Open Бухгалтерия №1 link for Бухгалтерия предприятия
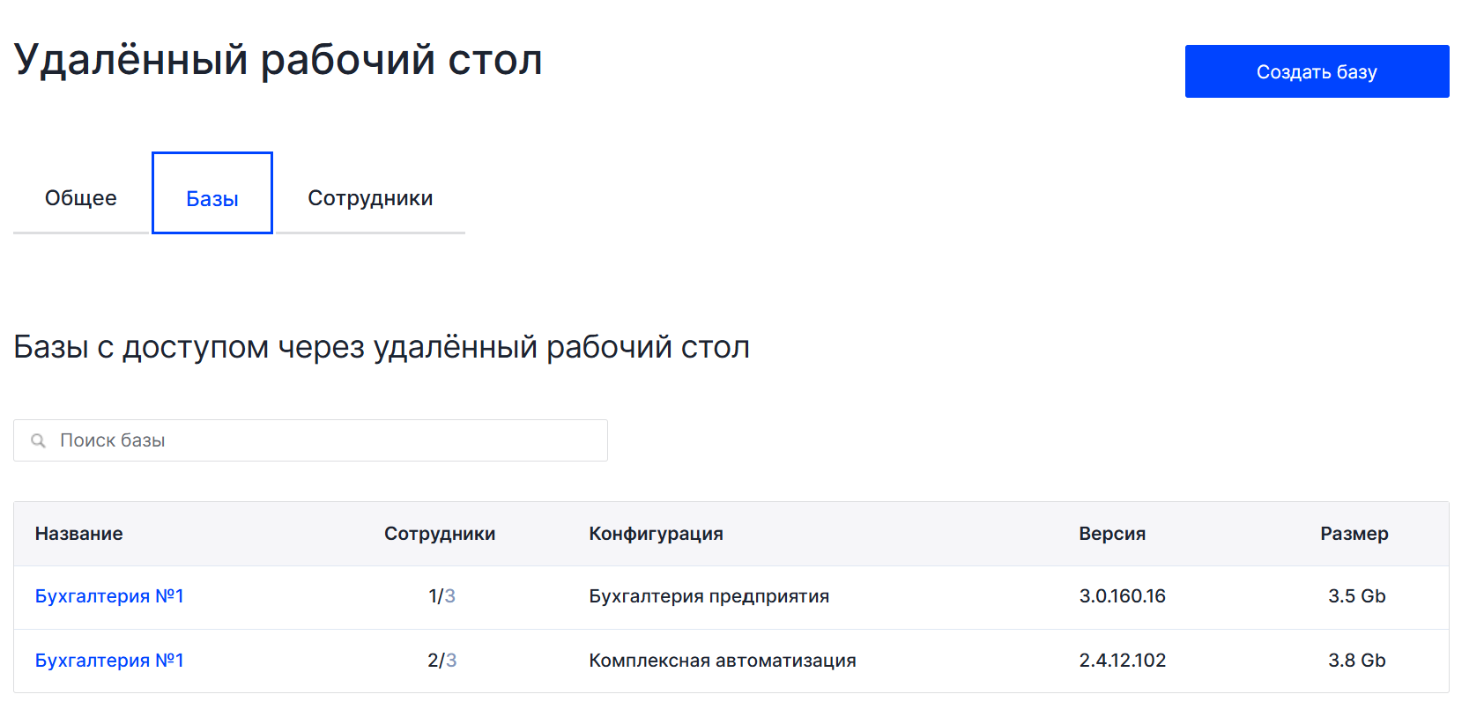The width and height of the screenshot is (1484, 724). (x=109, y=596)
